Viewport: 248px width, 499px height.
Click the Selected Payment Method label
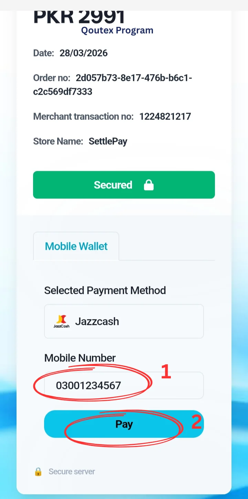[105, 290]
